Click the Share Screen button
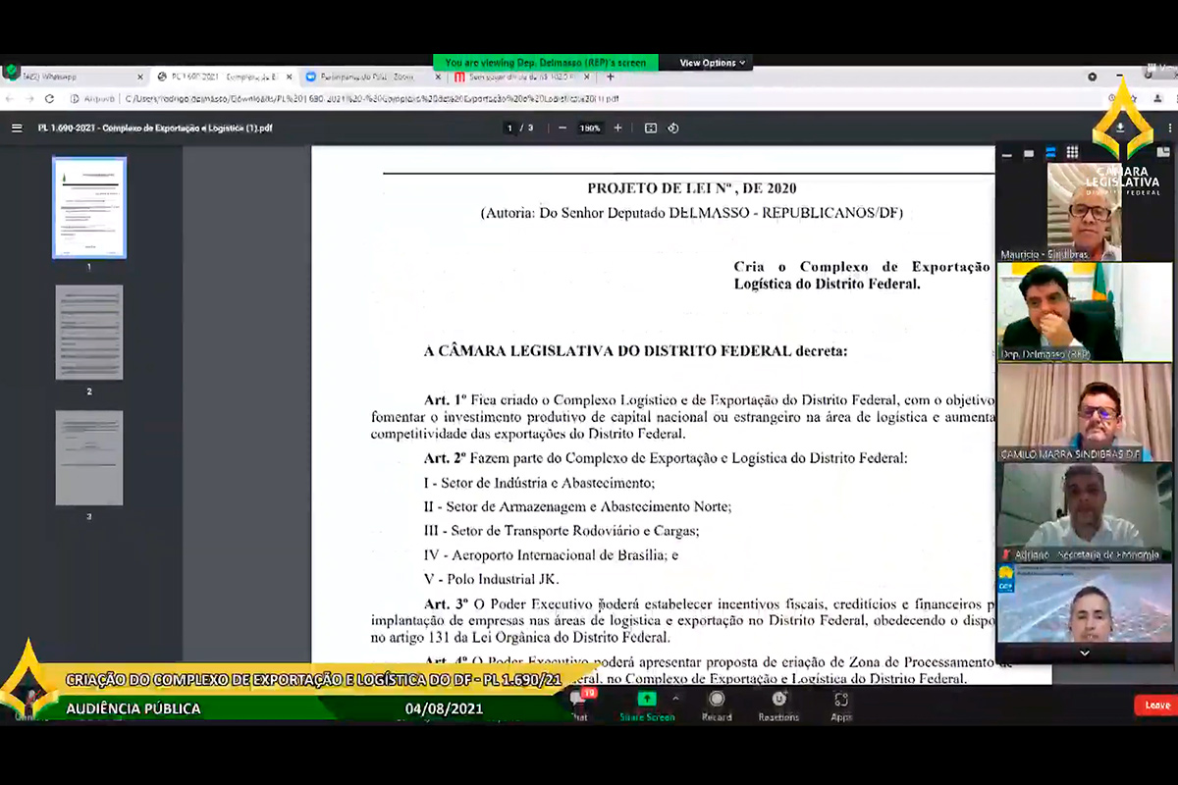Viewport: 1178px width, 785px height. tap(647, 704)
